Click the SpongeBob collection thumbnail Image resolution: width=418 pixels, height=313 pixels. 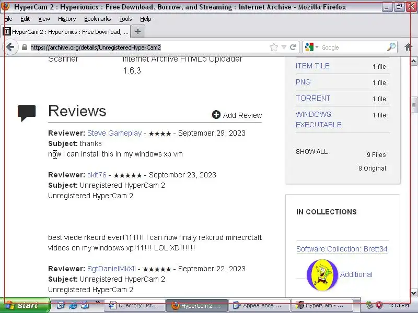click(x=322, y=275)
